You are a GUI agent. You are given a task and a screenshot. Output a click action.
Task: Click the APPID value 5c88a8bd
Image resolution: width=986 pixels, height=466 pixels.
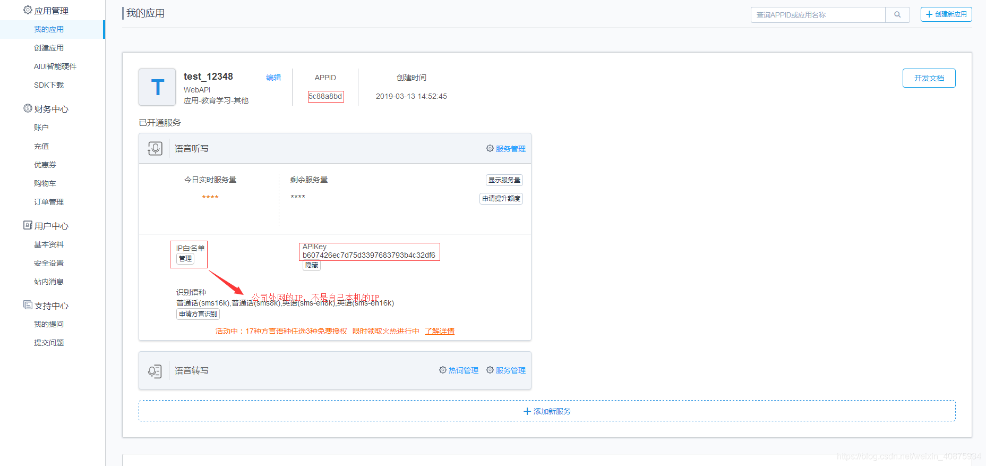coord(325,96)
